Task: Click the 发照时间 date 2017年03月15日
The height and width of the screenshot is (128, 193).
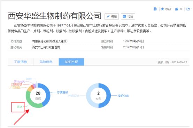Action: click(133, 47)
